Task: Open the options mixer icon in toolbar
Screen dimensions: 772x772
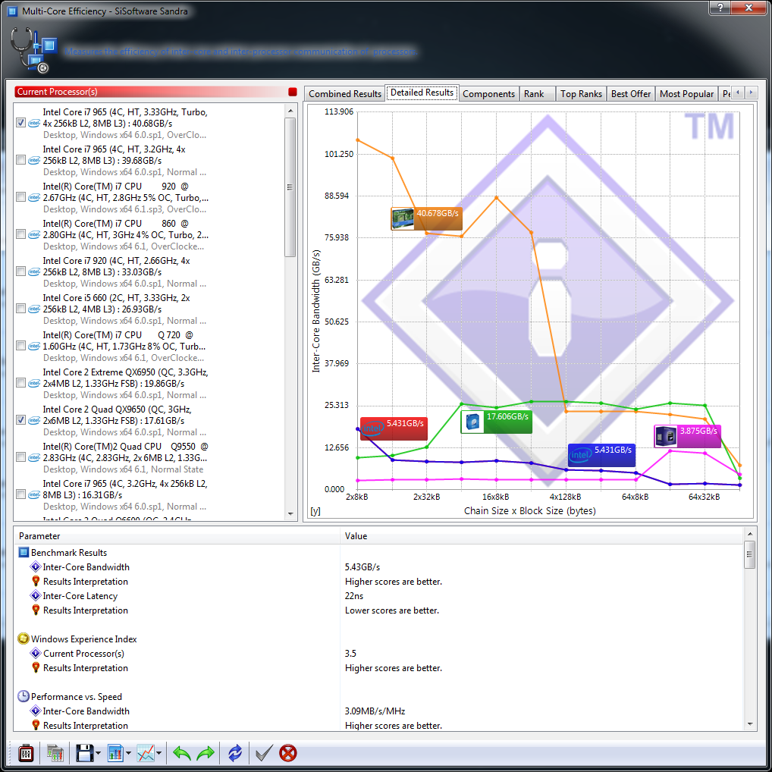Action: click(26, 753)
